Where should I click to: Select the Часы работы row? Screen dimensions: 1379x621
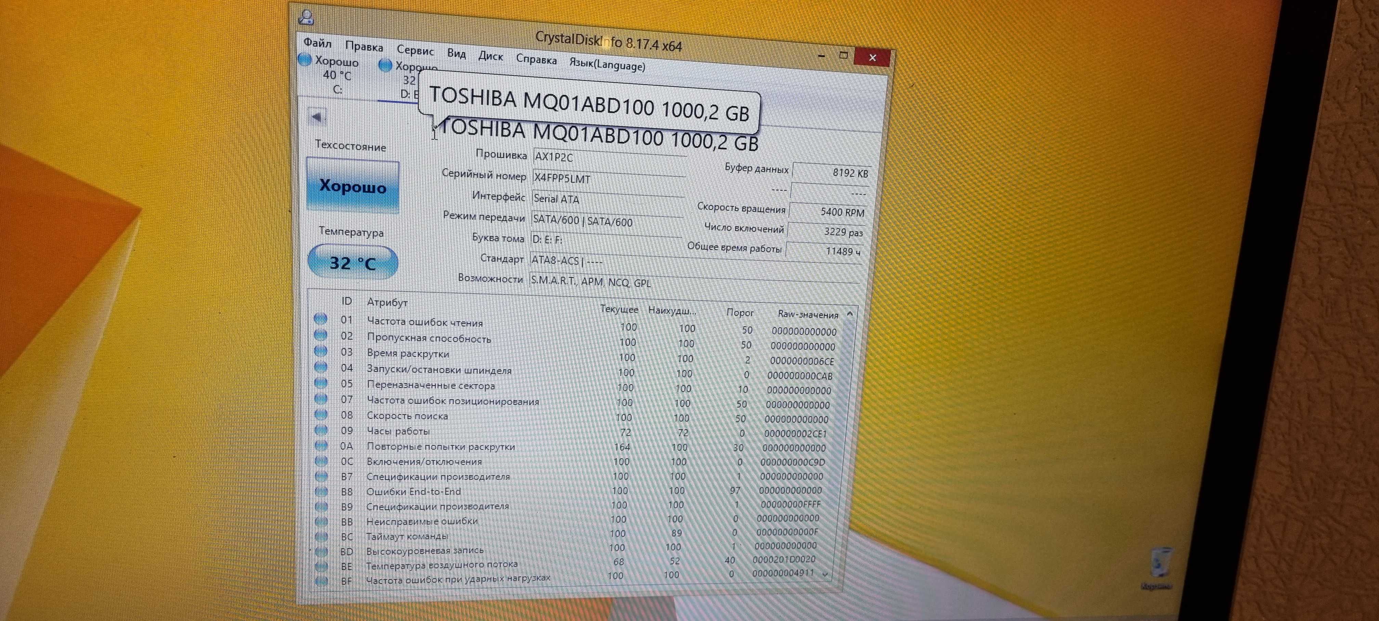(571, 432)
